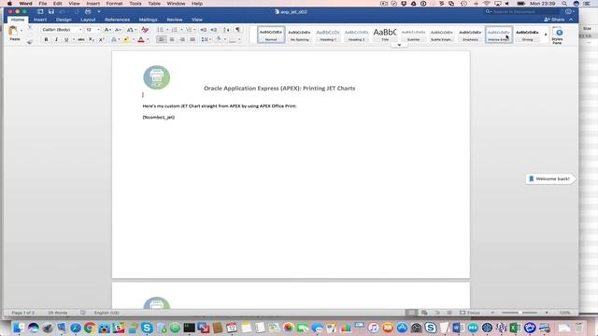Apply the Title style
Screen dimensions: 598x336
coord(385,35)
